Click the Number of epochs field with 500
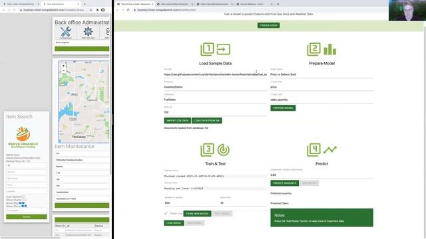426x239 pixels. tap(191, 202)
